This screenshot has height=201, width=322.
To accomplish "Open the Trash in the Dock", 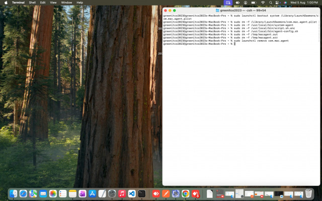I will [x=308, y=193].
